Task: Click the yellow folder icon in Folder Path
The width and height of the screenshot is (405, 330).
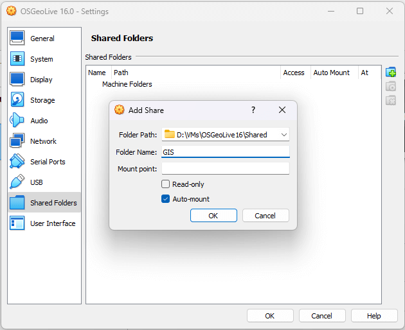Action: click(170, 134)
